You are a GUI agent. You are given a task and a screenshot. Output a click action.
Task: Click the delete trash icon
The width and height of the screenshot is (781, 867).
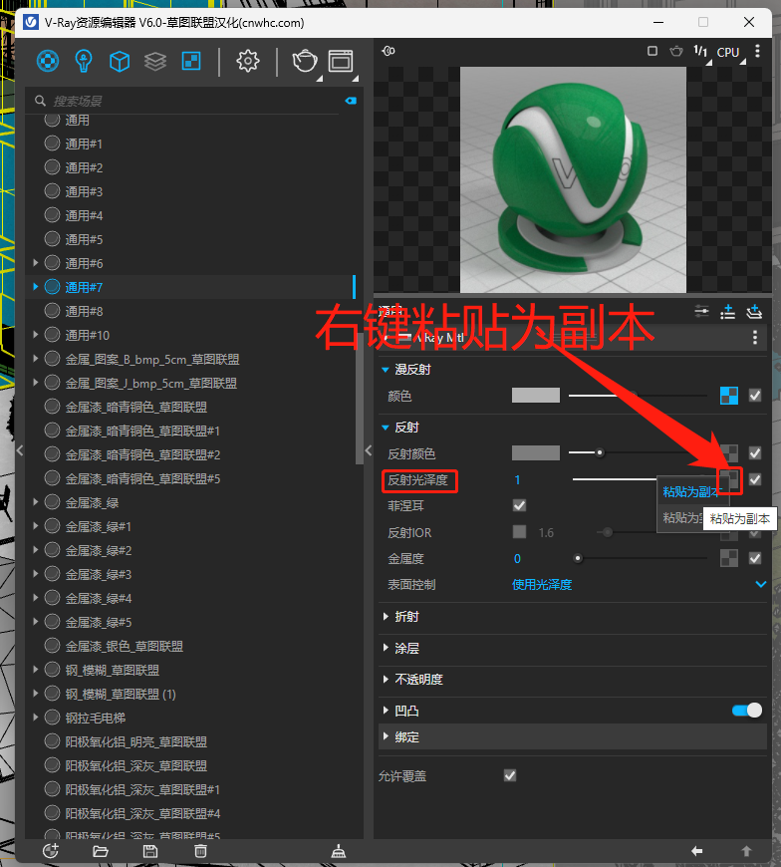pyautogui.click(x=200, y=851)
